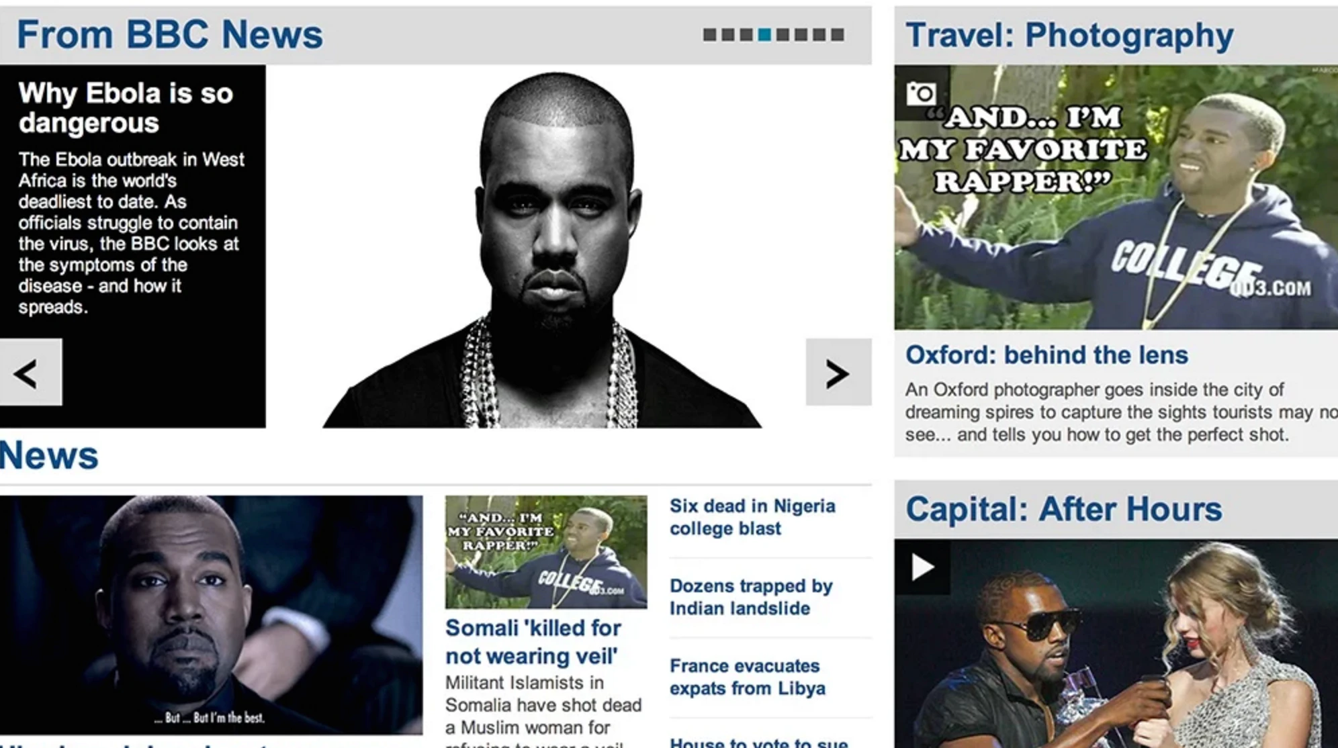Image resolution: width=1338 pixels, height=748 pixels.
Task: Select the highlighted blue carousel indicator
Action: (x=764, y=35)
